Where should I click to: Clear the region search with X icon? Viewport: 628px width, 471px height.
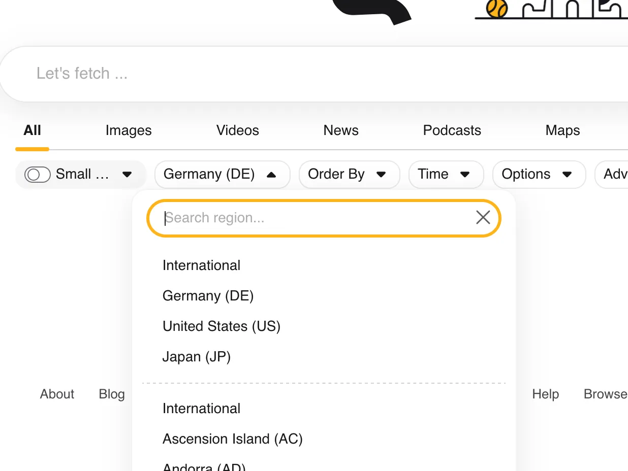pos(483,218)
